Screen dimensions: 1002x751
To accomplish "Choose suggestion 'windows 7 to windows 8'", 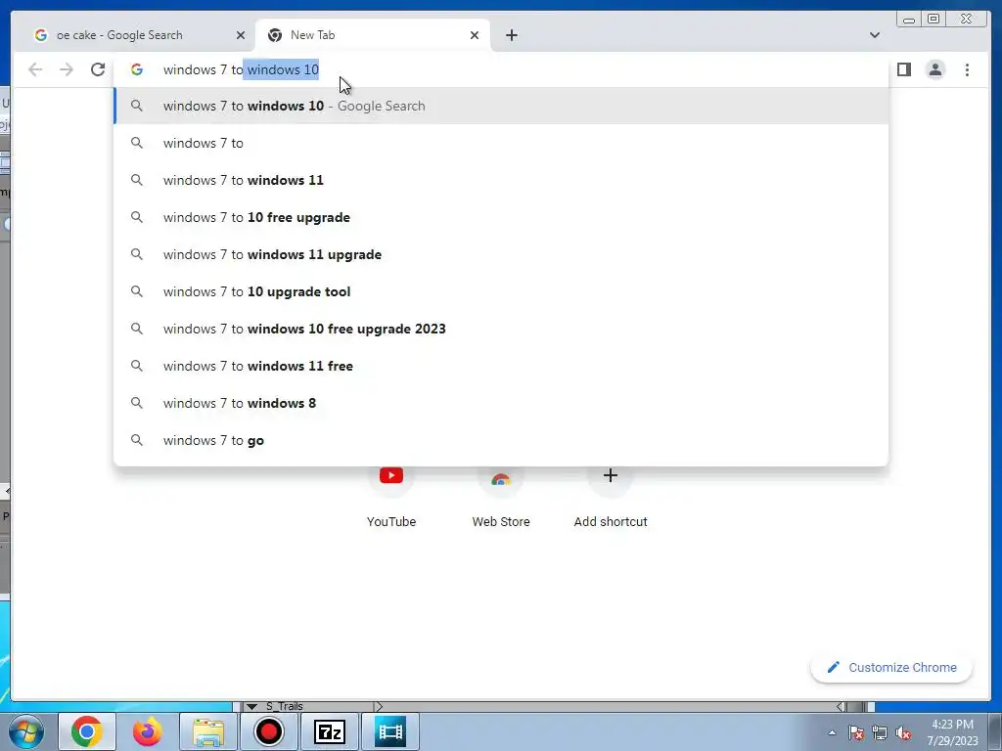I will [x=501, y=403].
